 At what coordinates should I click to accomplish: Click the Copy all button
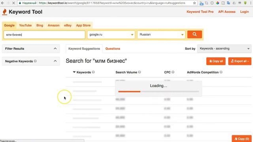pos(216,61)
